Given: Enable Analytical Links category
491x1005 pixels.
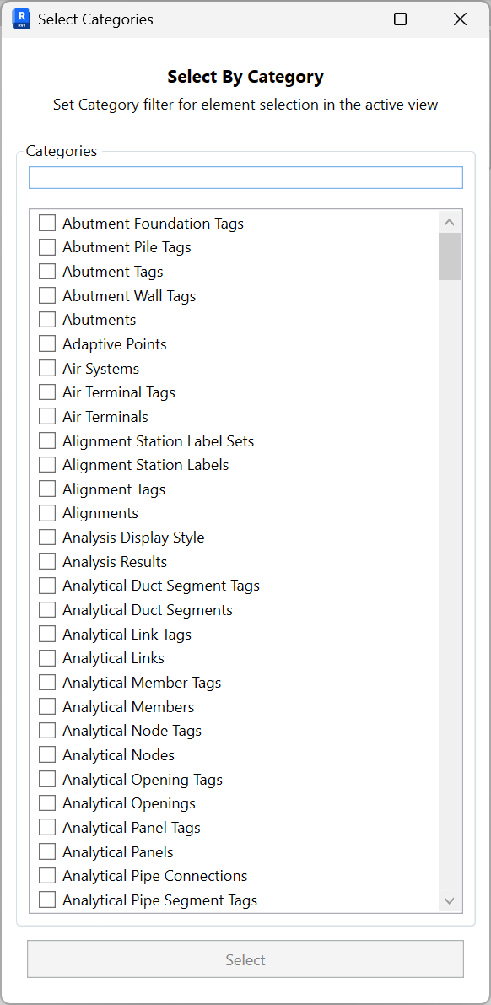Looking at the screenshot, I should (47, 657).
